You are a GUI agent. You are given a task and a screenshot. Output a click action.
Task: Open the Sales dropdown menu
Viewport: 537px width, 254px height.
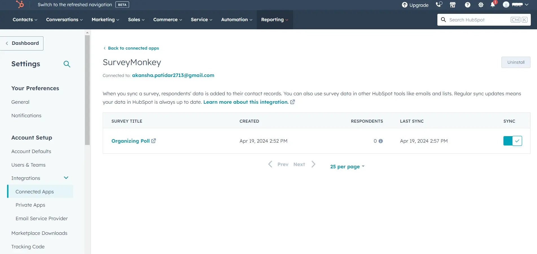[x=136, y=19]
